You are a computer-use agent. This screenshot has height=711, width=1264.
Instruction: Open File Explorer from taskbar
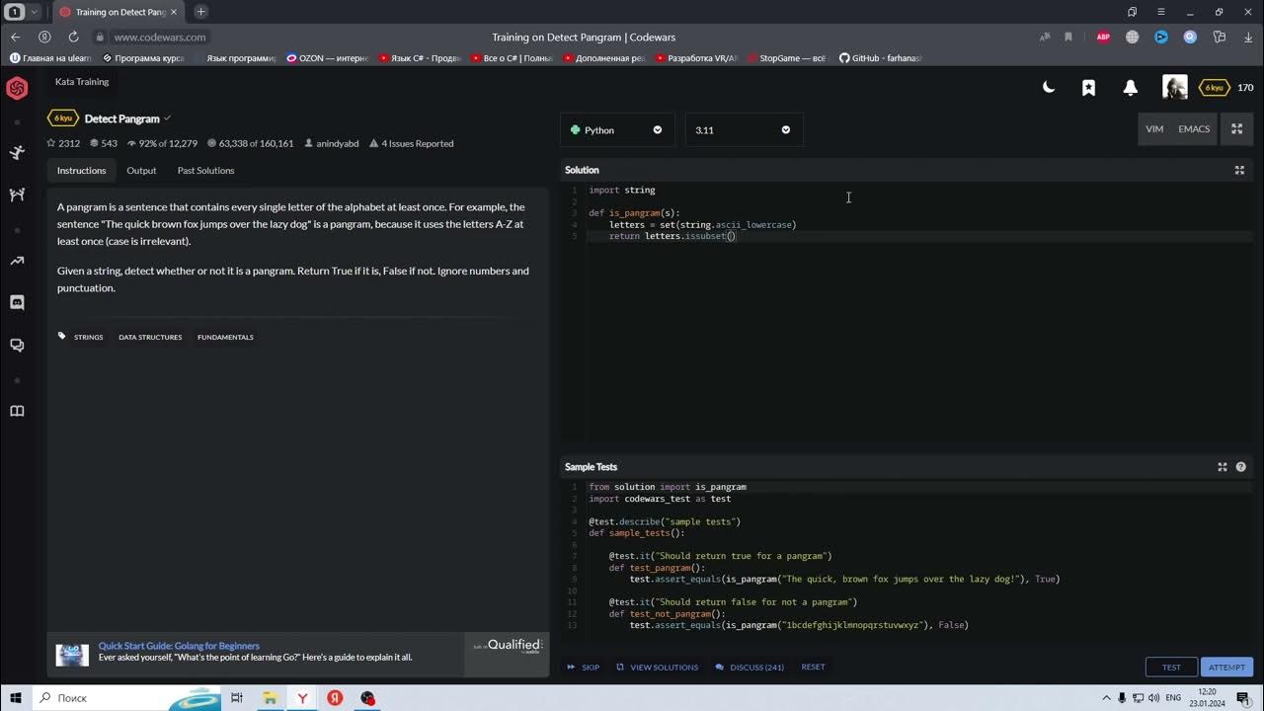[270, 698]
